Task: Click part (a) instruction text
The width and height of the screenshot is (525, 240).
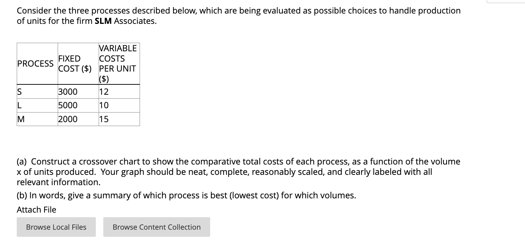Action: coord(238,172)
